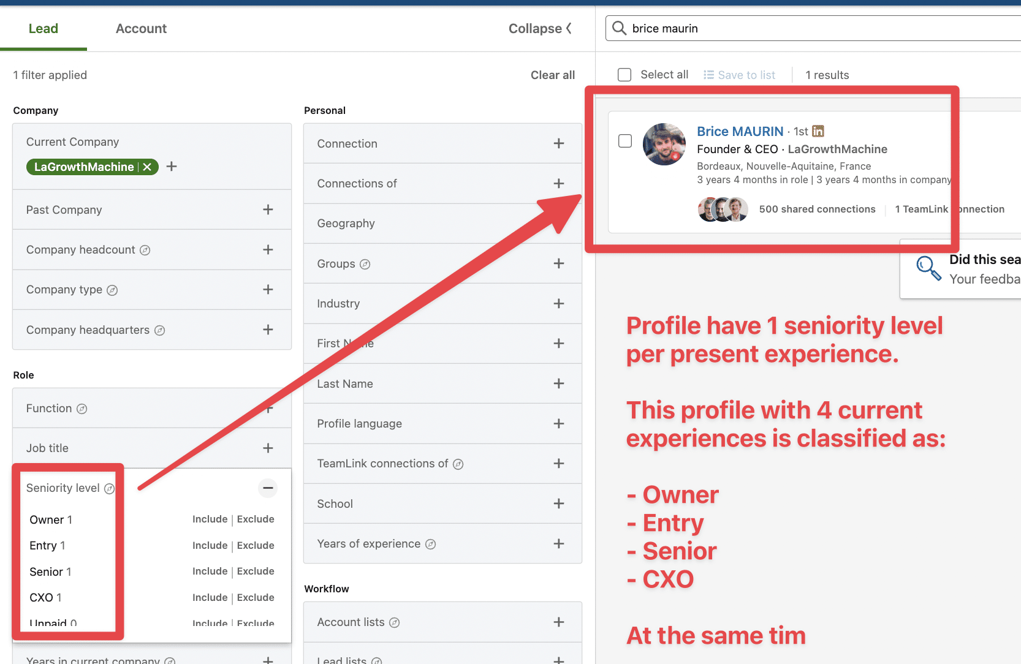
Task: Switch to the Account tab
Action: [141, 28]
